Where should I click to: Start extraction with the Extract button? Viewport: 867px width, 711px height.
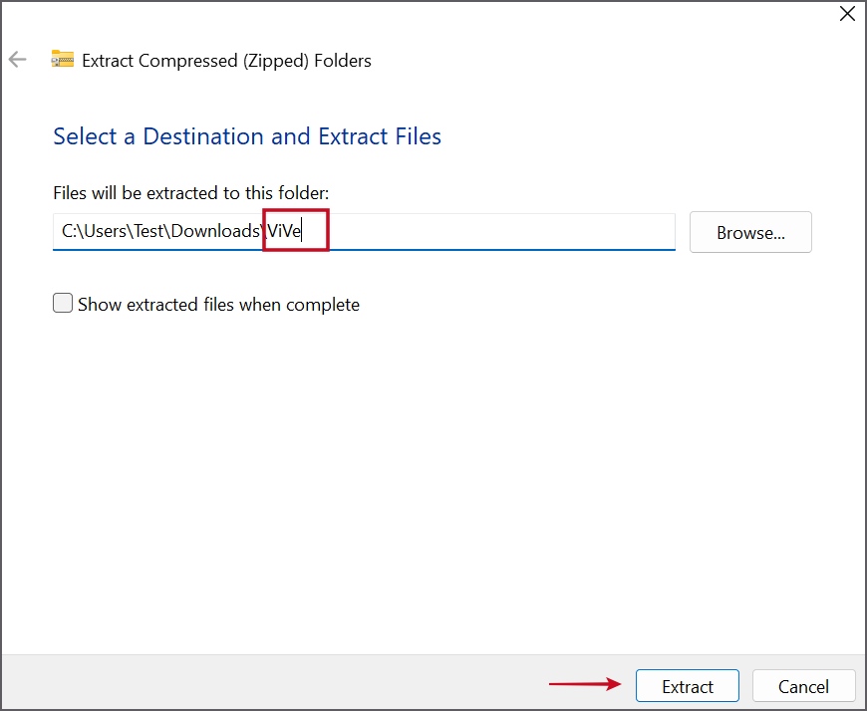(687, 686)
